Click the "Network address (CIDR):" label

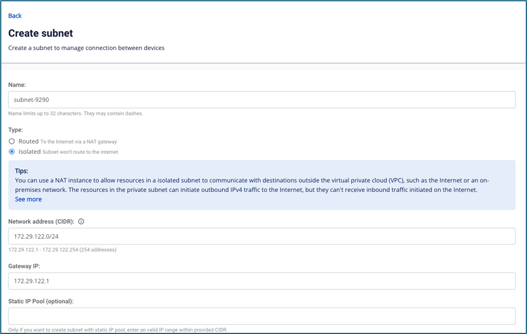point(42,221)
